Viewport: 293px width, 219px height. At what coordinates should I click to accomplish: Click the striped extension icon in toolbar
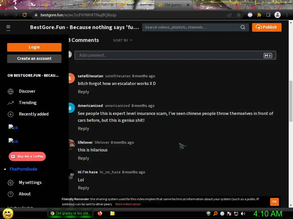pyautogui.click(x=250, y=15)
